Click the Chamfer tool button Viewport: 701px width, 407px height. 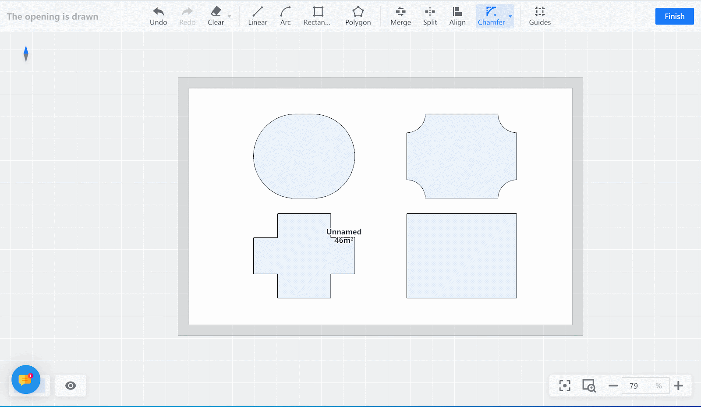point(491,16)
